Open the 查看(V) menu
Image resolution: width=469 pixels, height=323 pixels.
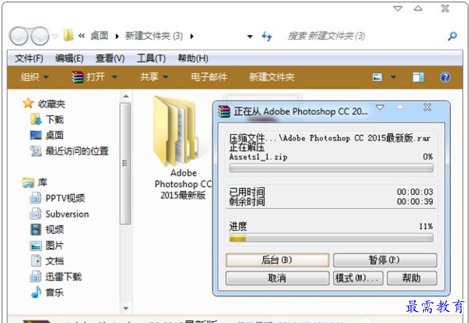(x=110, y=58)
